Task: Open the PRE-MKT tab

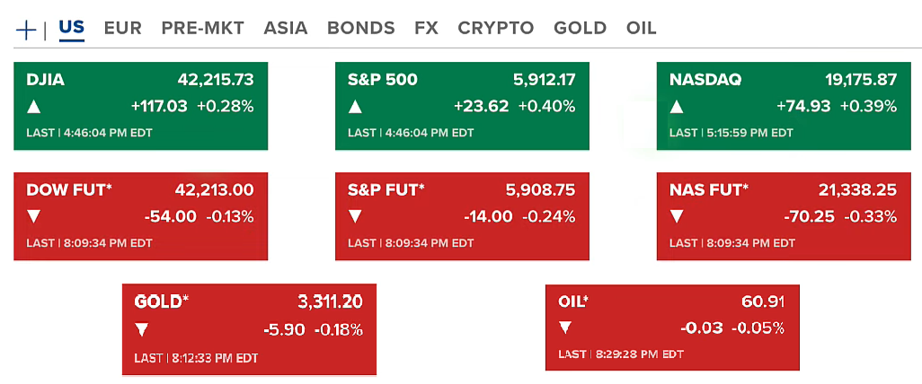Action: tap(202, 28)
